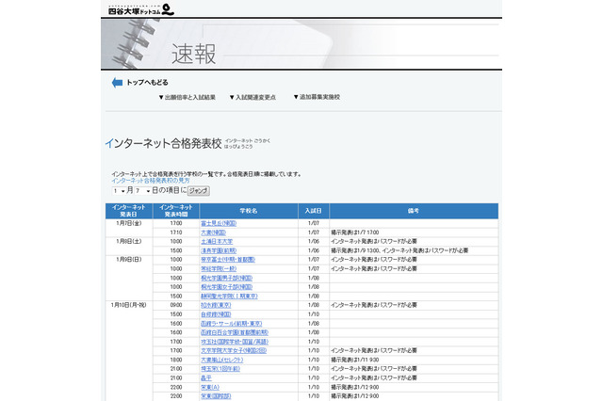Click the 09:00 announcement time cell

click(x=176, y=305)
